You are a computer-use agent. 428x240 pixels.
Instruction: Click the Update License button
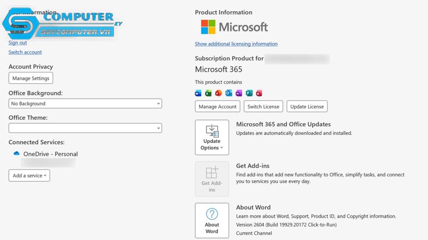pyautogui.click(x=307, y=106)
